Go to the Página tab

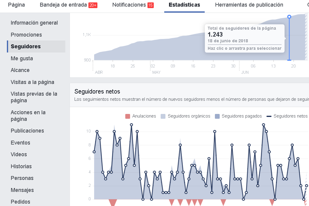16,5
